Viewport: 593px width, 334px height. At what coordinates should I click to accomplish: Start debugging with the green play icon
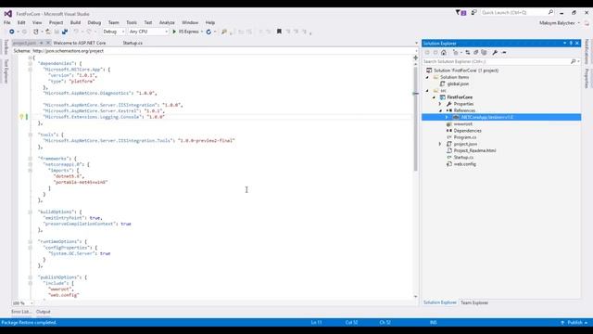pos(174,32)
